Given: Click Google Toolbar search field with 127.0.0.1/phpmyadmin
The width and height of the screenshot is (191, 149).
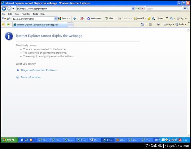Looking at the screenshot, I should point(33,19).
